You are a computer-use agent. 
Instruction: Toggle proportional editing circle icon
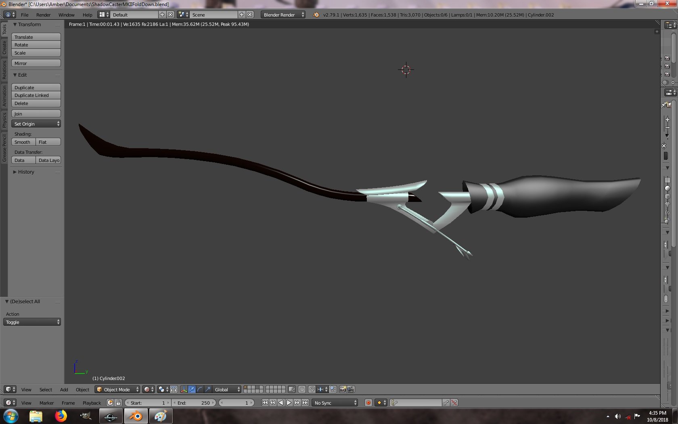coord(302,389)
